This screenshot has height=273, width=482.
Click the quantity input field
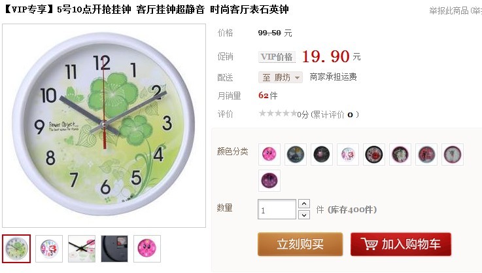[277, 209]
